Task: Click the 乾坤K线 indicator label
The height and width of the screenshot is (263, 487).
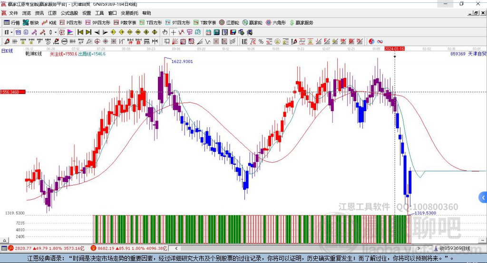Action: click(x=34, y=54)
